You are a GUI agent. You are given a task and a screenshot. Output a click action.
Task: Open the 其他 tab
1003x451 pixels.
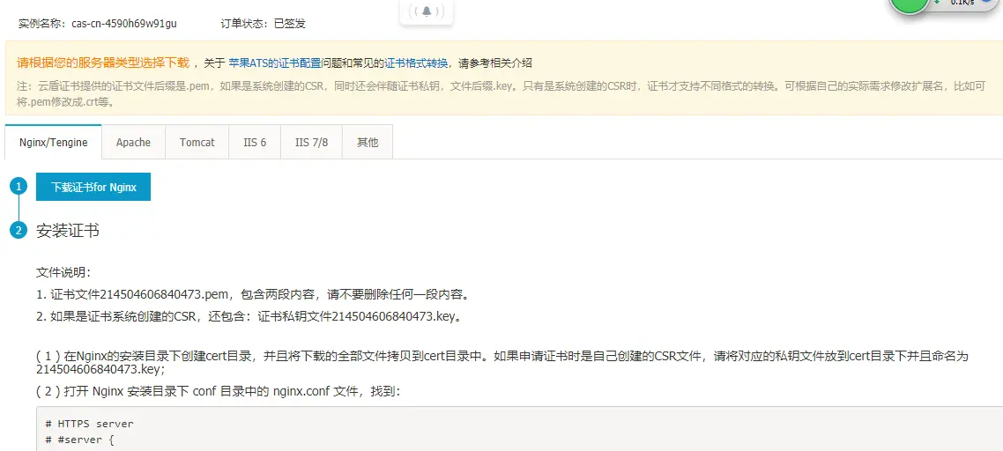pos(368,142)
